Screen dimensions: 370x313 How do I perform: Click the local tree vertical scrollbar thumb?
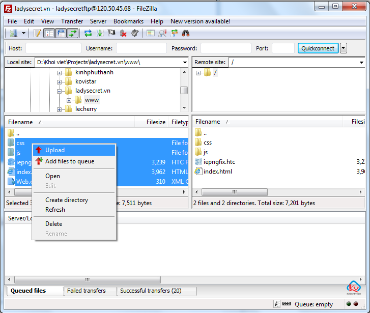pos(184,91)
